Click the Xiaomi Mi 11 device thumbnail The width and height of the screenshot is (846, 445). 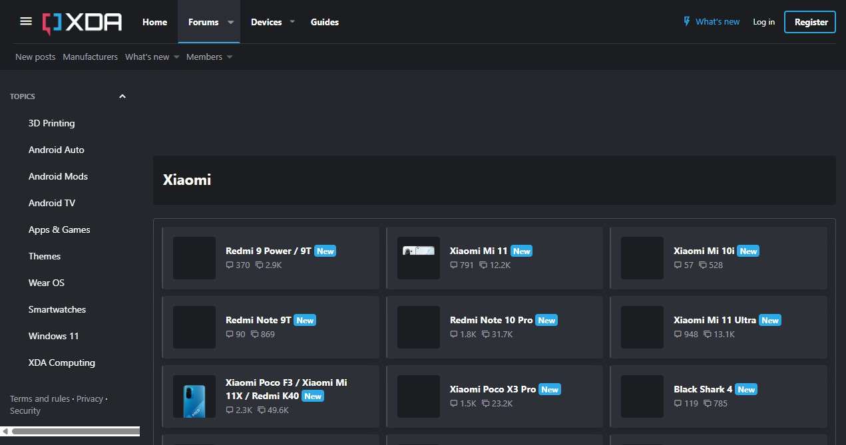(419, 258)
